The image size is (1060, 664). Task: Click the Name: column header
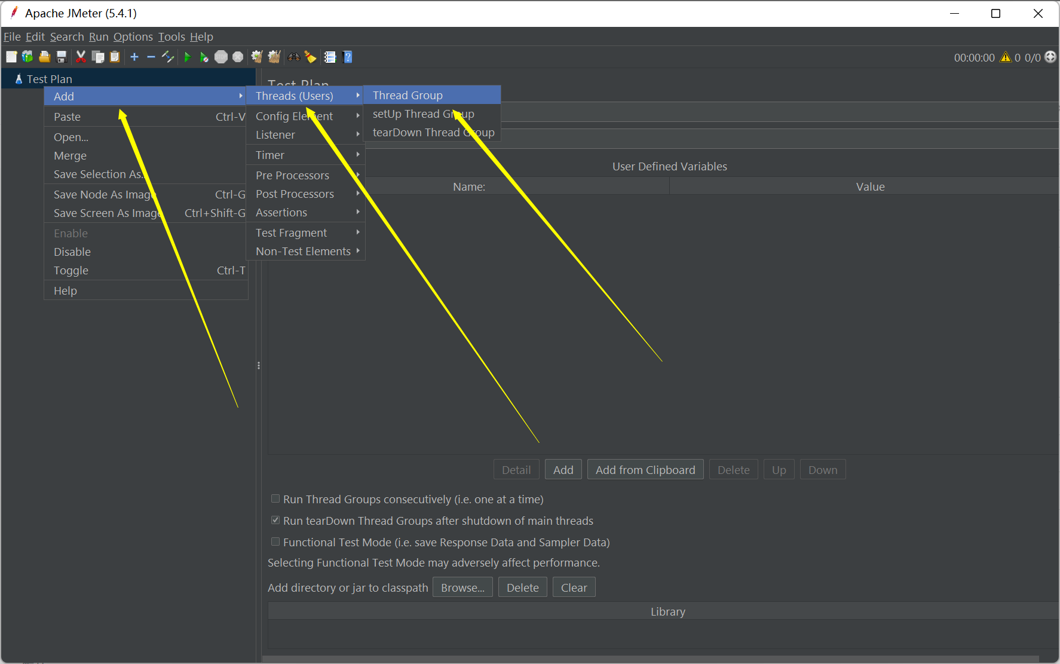(x=469, y=186)
